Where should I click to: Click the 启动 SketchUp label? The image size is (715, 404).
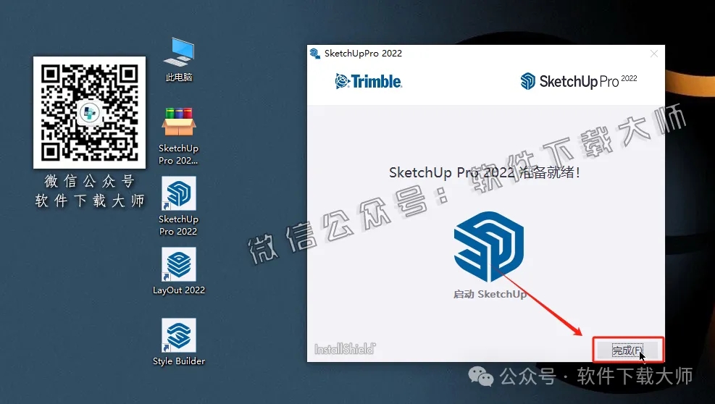point(490,295)
